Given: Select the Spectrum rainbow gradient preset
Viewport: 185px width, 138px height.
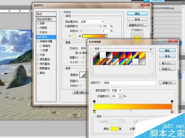Looking at the screenshot, I should click(122, 61).
